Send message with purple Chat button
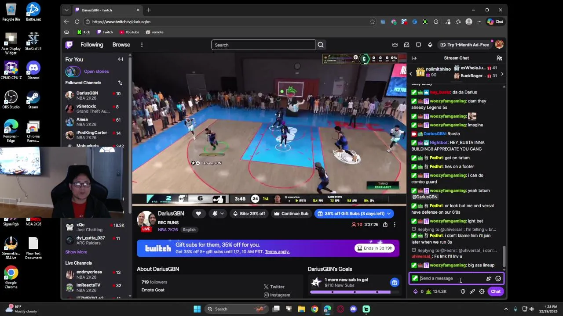 496,291
